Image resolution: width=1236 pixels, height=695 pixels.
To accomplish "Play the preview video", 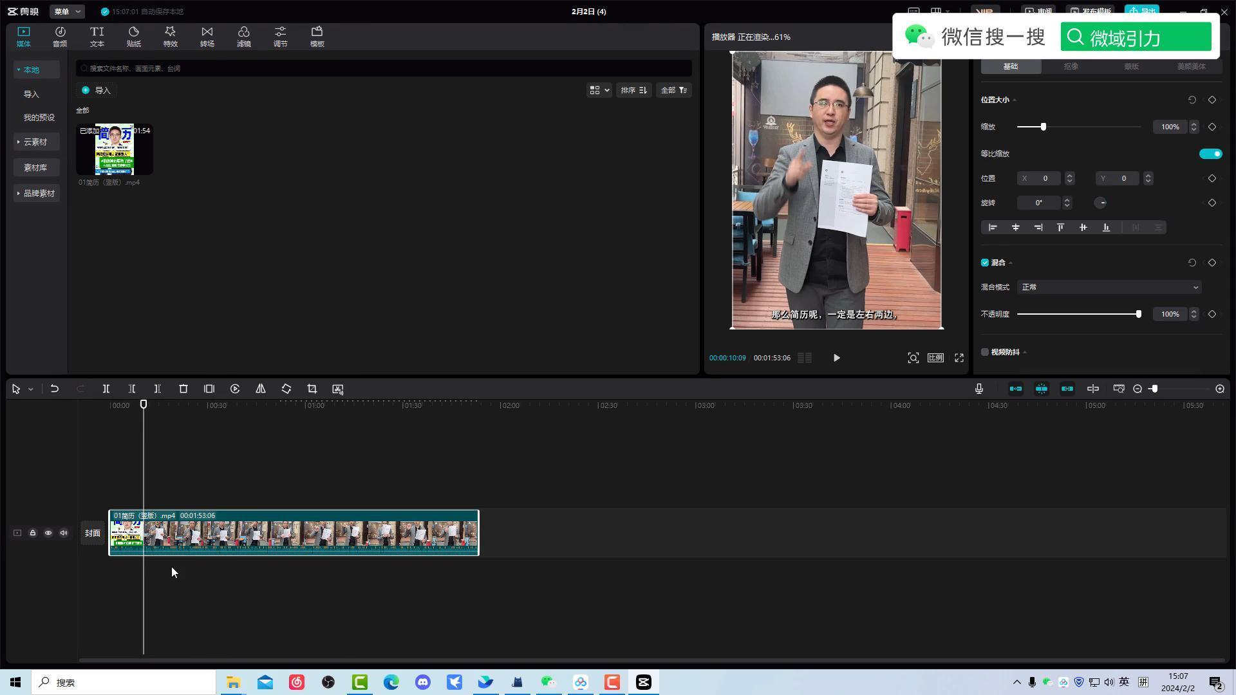I will [x=836, y=358].
